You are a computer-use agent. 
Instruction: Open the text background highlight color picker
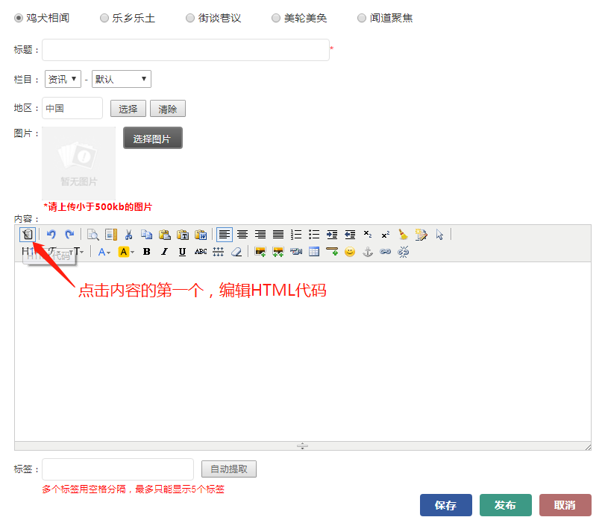point(126,252)
